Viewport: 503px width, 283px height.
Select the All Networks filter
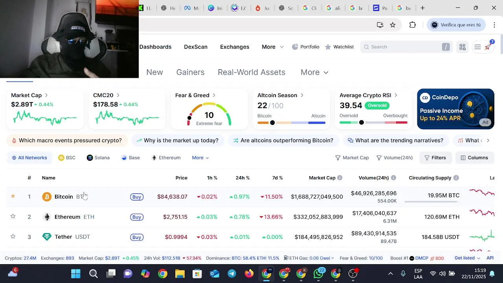(x=29, y=158)
